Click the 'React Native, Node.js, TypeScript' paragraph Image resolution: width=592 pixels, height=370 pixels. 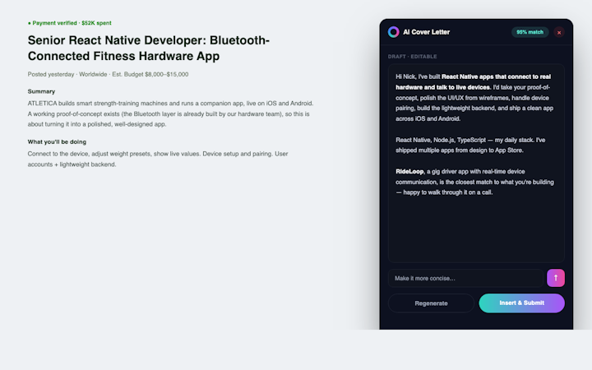pos(470,145)
